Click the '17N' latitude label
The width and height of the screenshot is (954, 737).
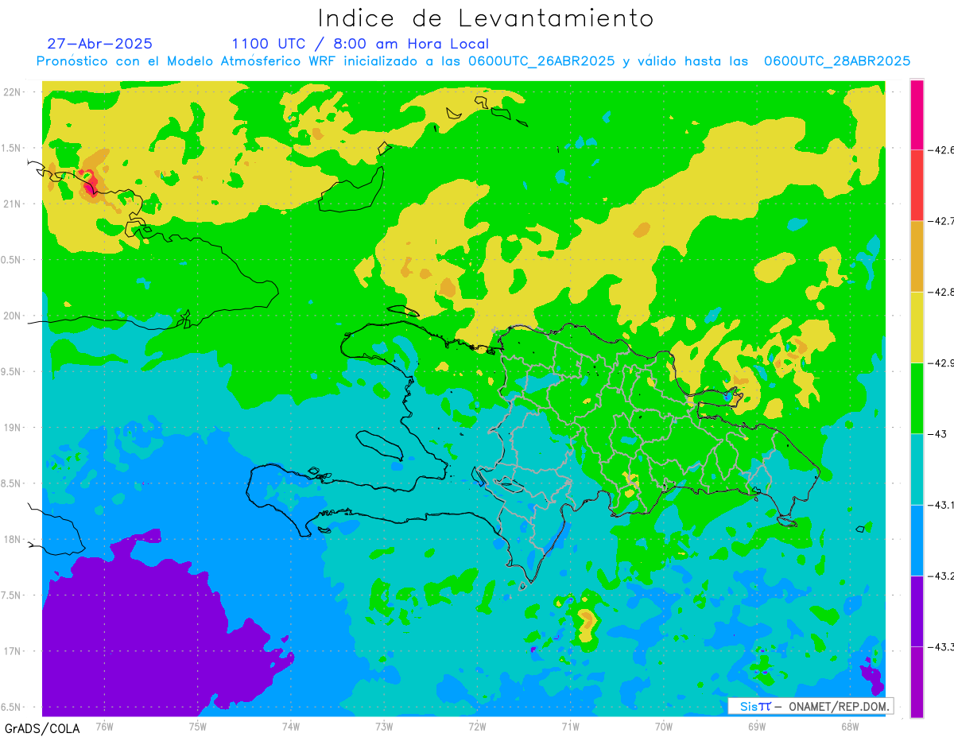click(x=14, y=651)
